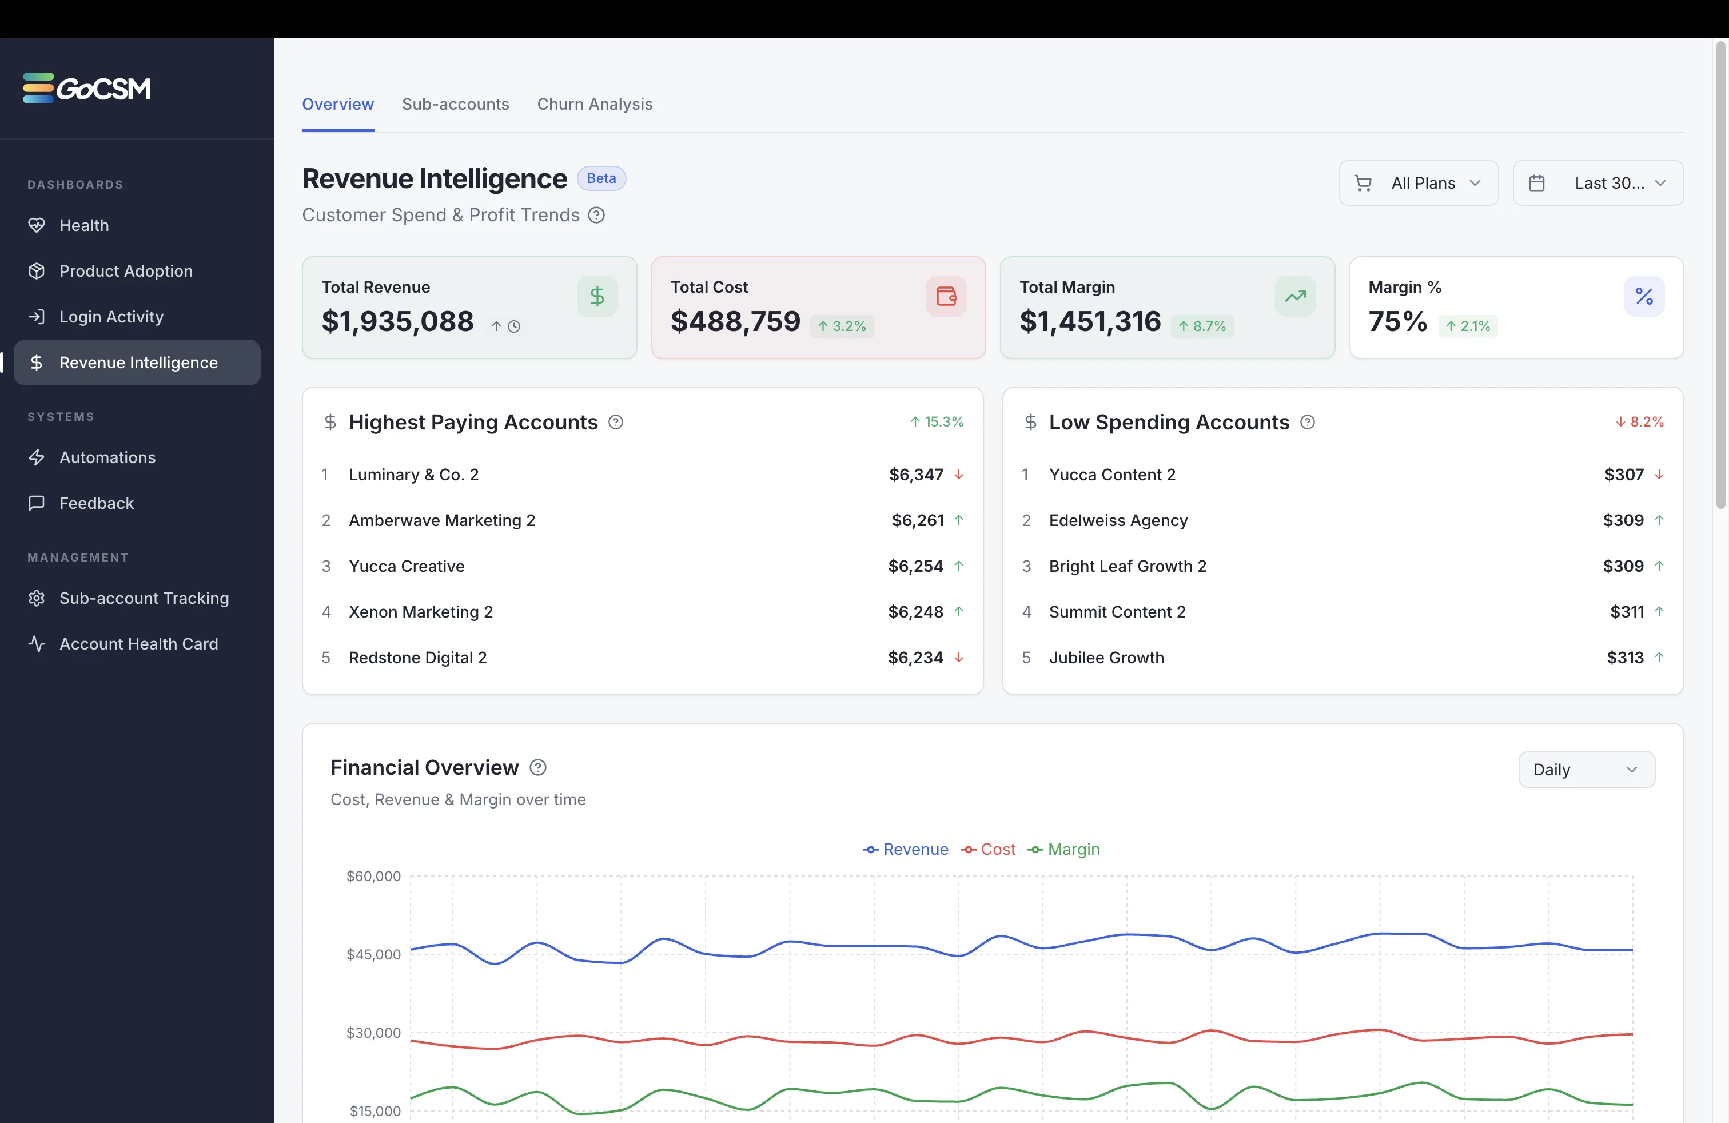Click the calendar icon in date range filter
This screenshot has height=1123, width=1729.
(x=1536, y=183)
